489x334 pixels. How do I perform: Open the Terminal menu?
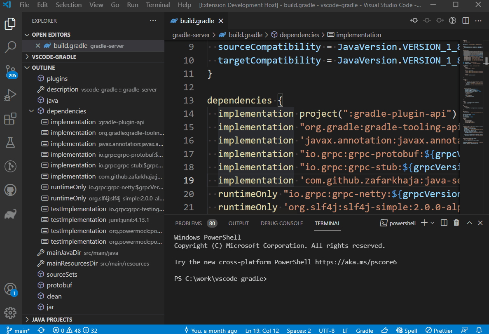(x=158, y=5)
